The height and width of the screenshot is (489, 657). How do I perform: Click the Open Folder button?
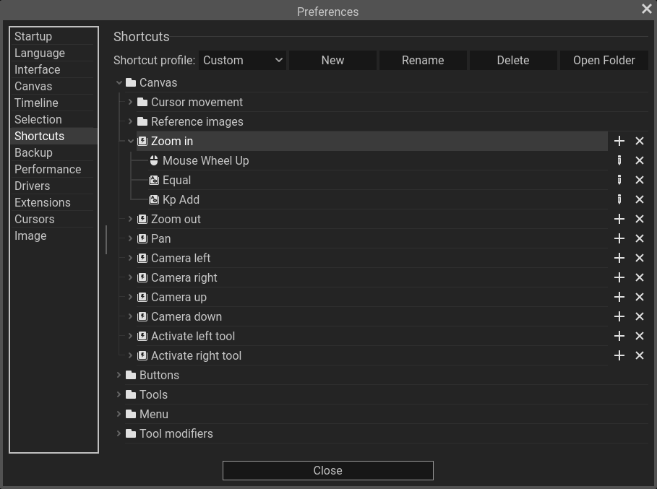[604, 61]
